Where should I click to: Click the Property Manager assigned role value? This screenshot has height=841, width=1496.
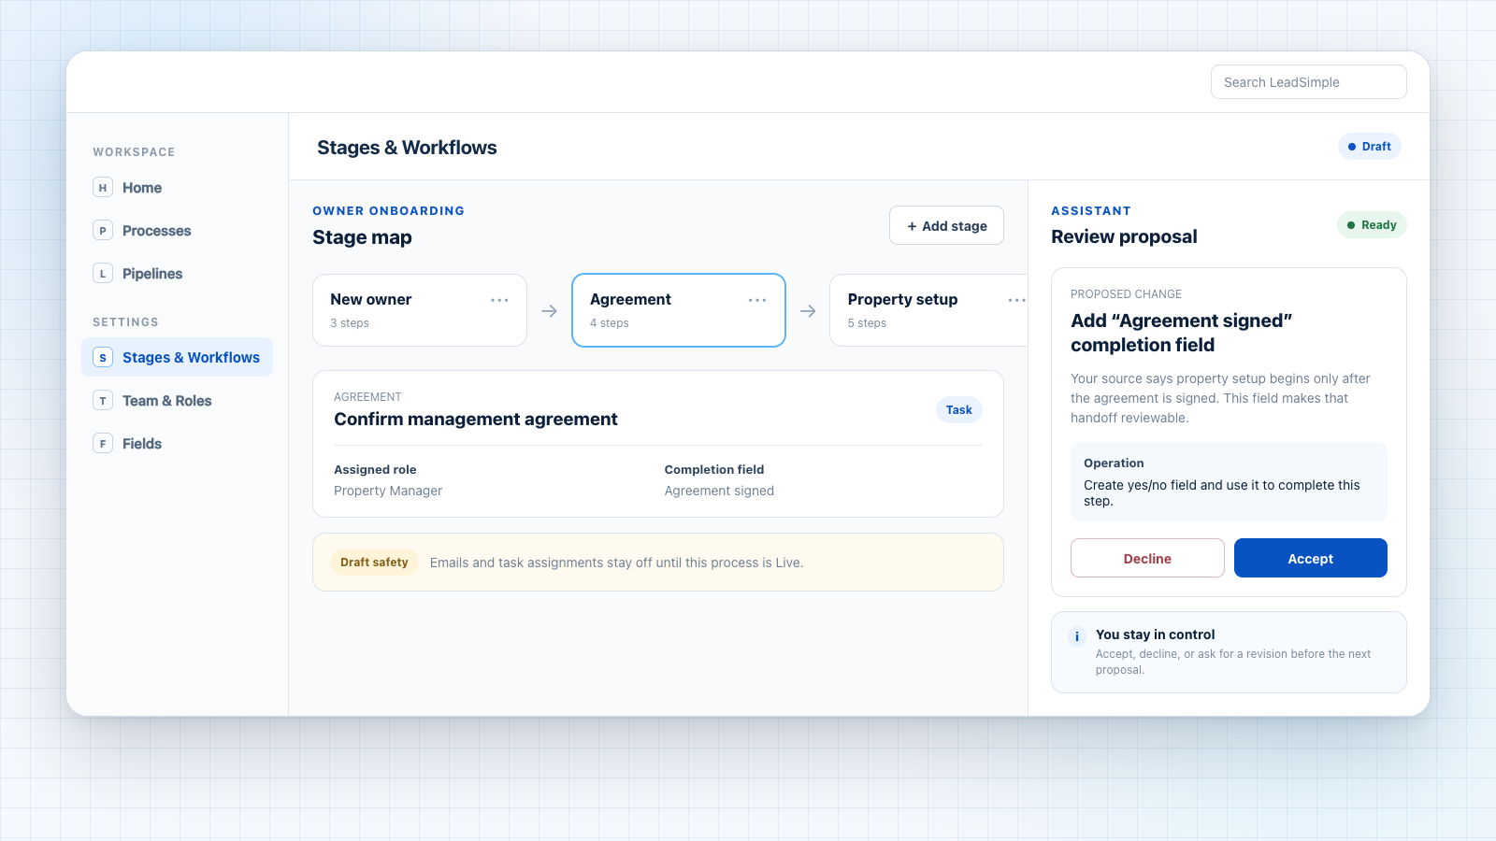pos(388,491)
